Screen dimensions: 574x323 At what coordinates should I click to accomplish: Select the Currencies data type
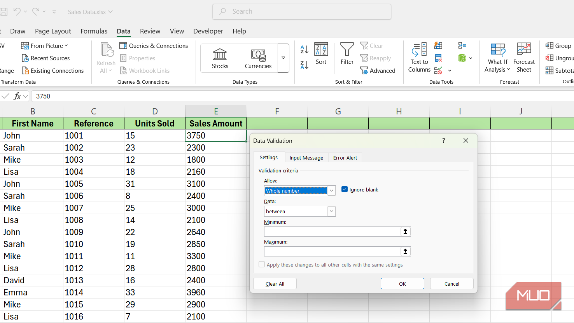click(x=258, y=58)
